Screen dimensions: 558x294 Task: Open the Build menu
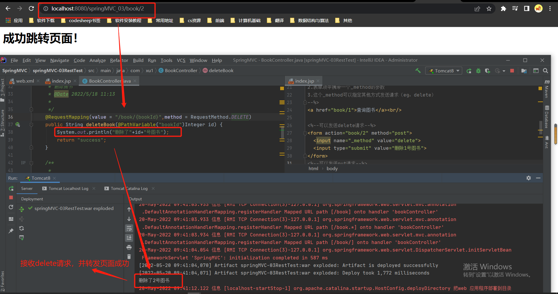click(138, 60)
